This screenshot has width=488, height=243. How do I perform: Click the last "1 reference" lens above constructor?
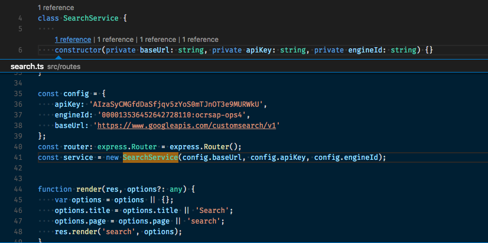tap(200, 40)
